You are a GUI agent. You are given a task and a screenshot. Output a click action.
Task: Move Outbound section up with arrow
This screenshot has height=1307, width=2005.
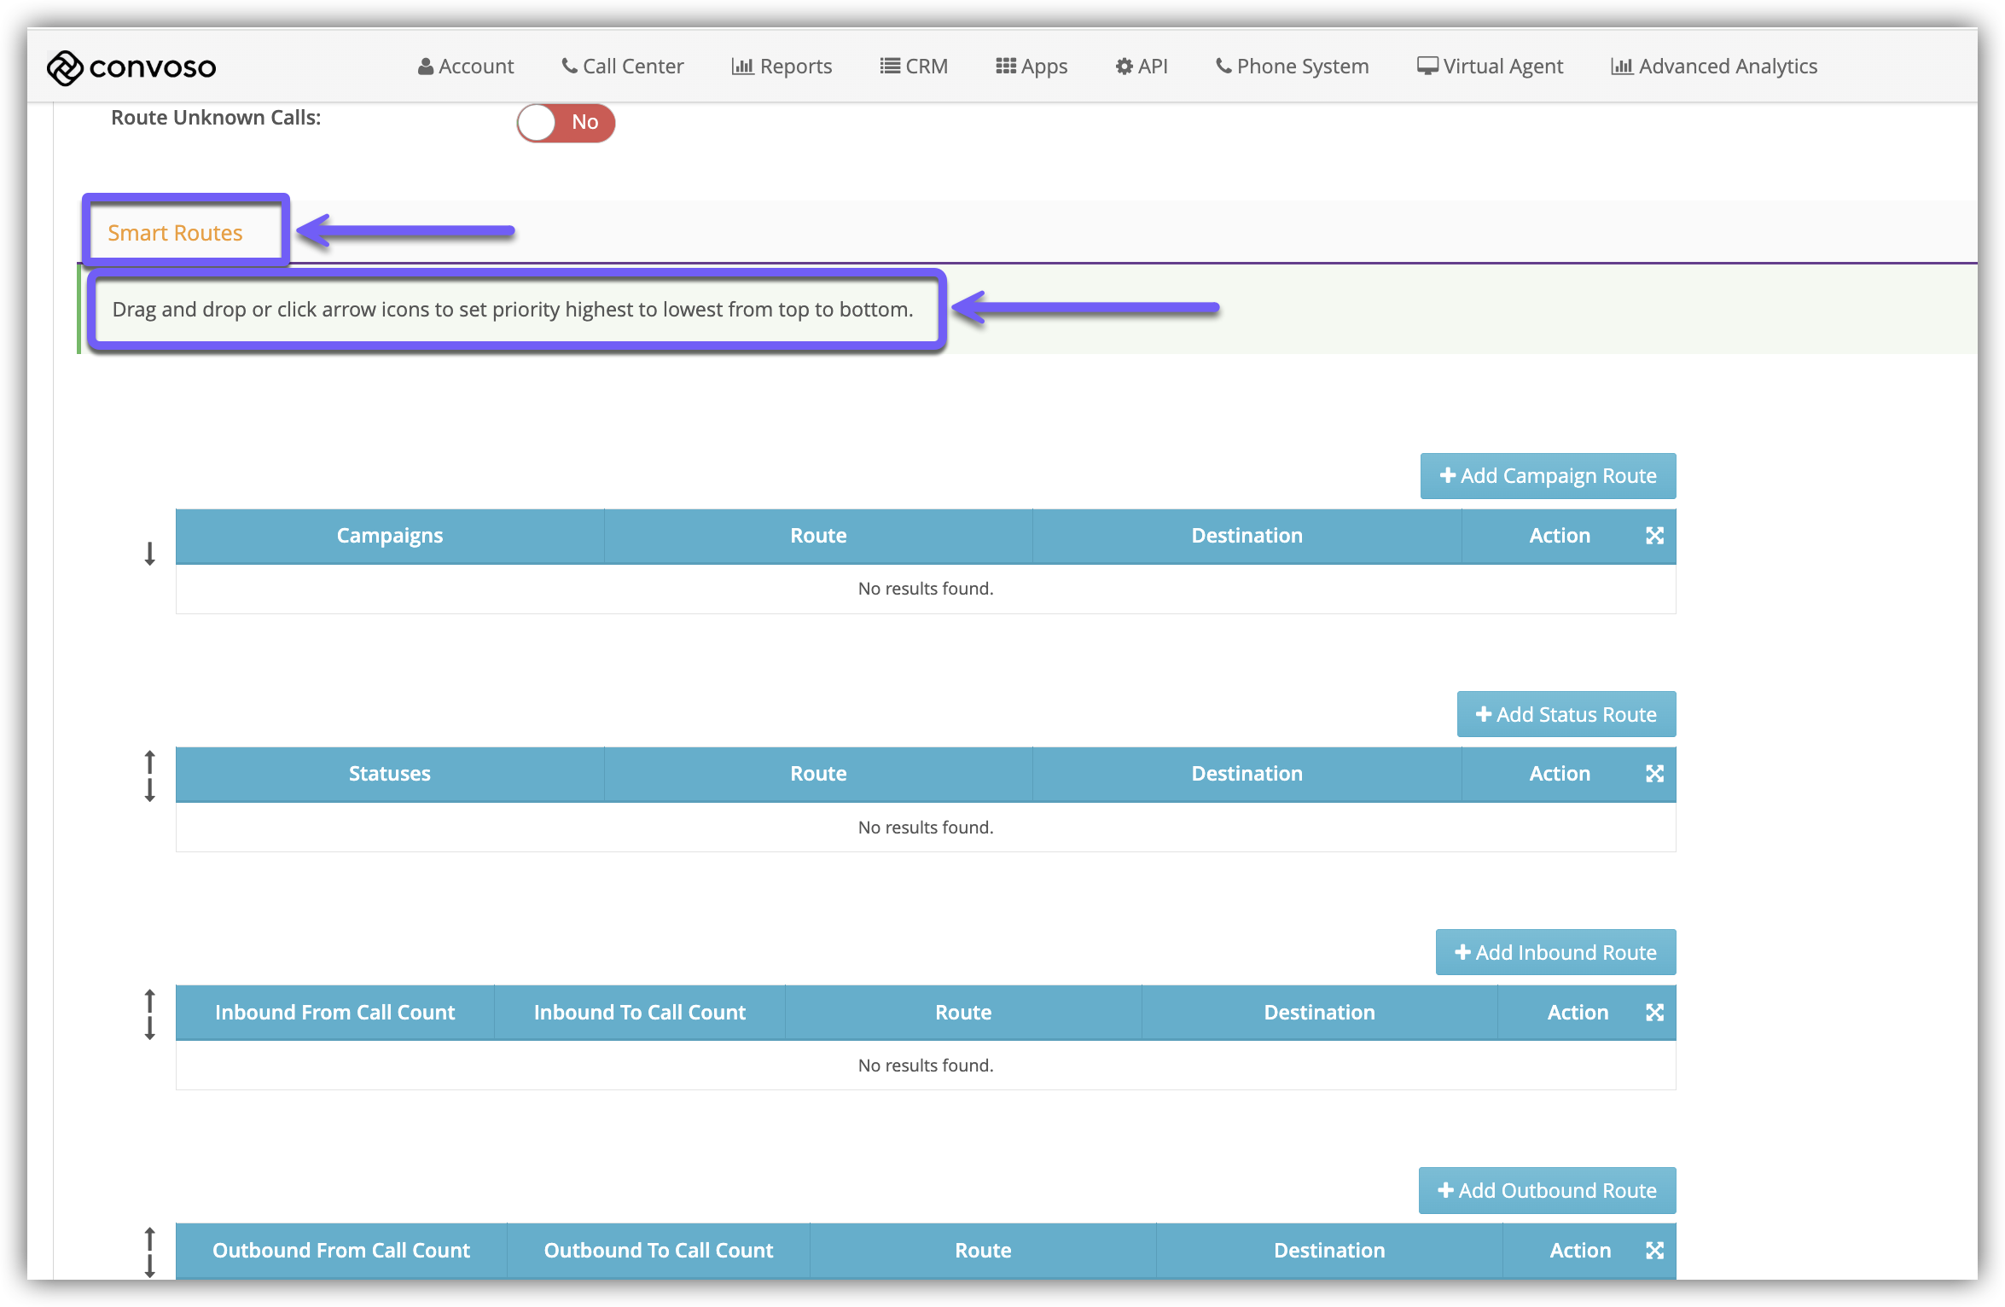click(x=150, y=1237)
